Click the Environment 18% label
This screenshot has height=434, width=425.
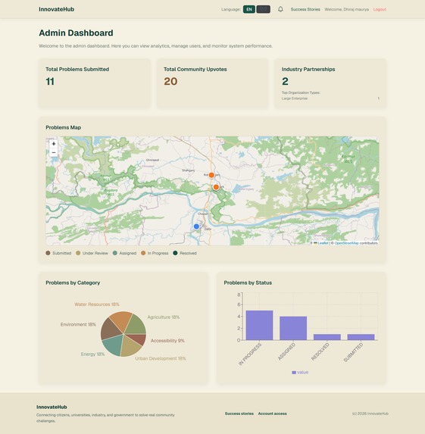[x=78, y=324]
